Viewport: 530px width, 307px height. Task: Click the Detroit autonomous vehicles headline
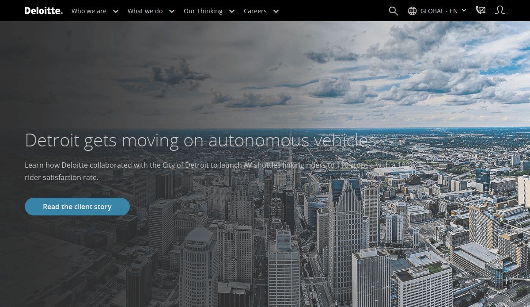click(x=200, y=140)
